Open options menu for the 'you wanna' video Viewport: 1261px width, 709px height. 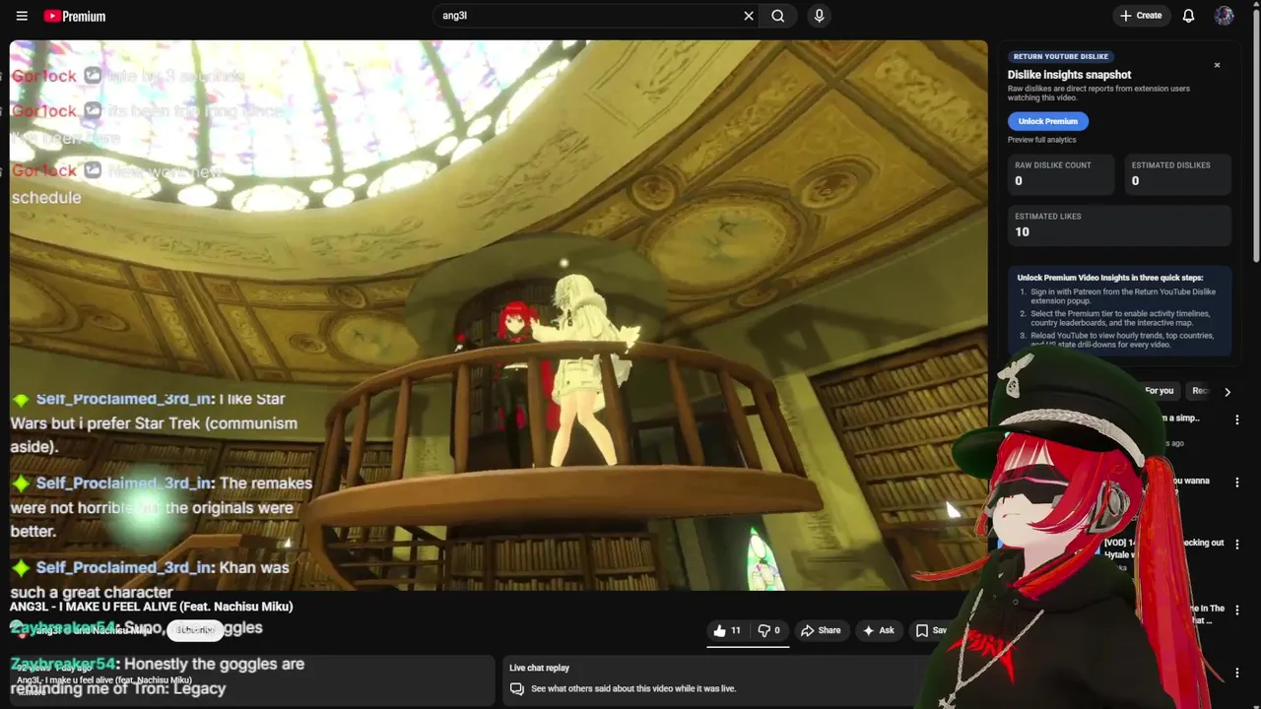(x=1237, y=483)
